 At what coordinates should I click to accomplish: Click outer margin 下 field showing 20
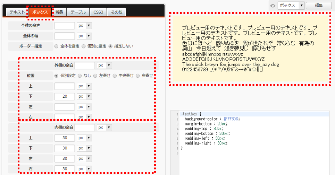(65, 97)
